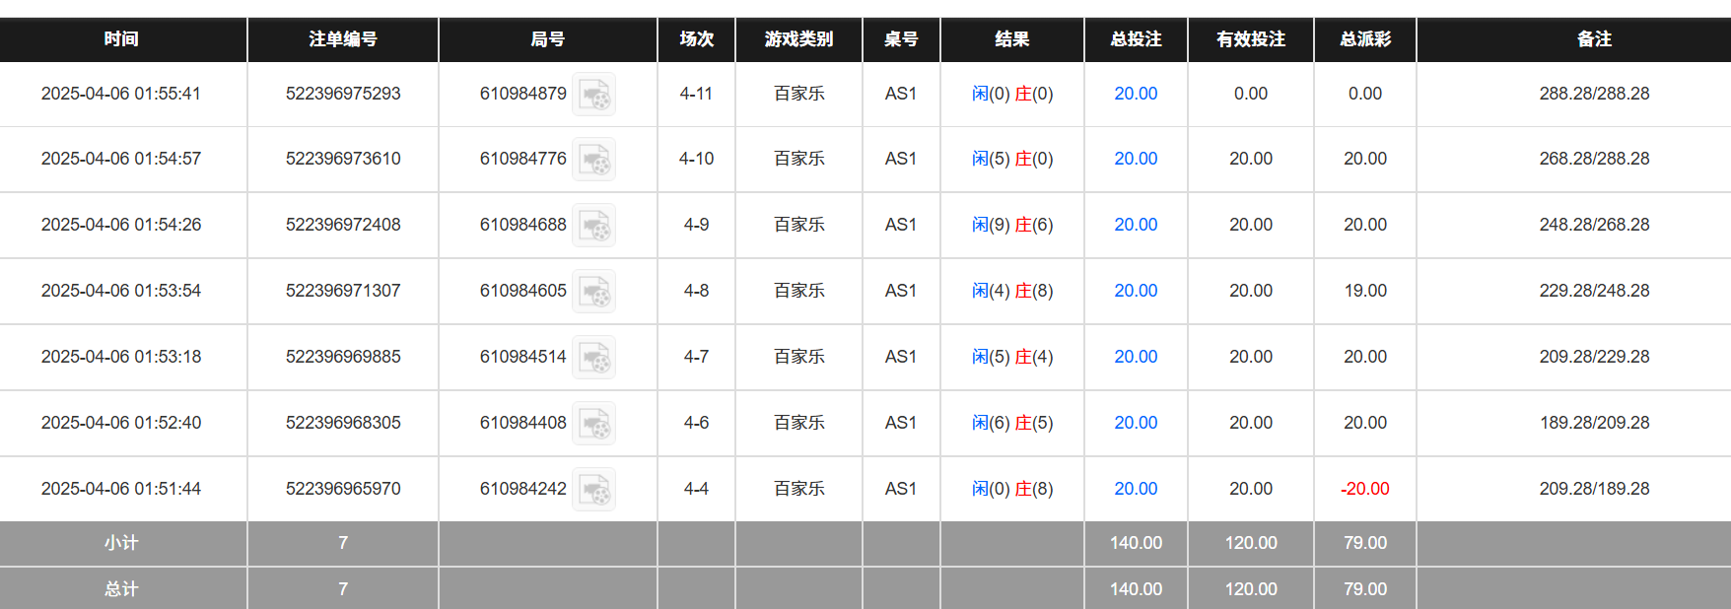This screenshot has height=609, width=1731.
Task: Launch replay for round 4-6
Action: [593, 423]
